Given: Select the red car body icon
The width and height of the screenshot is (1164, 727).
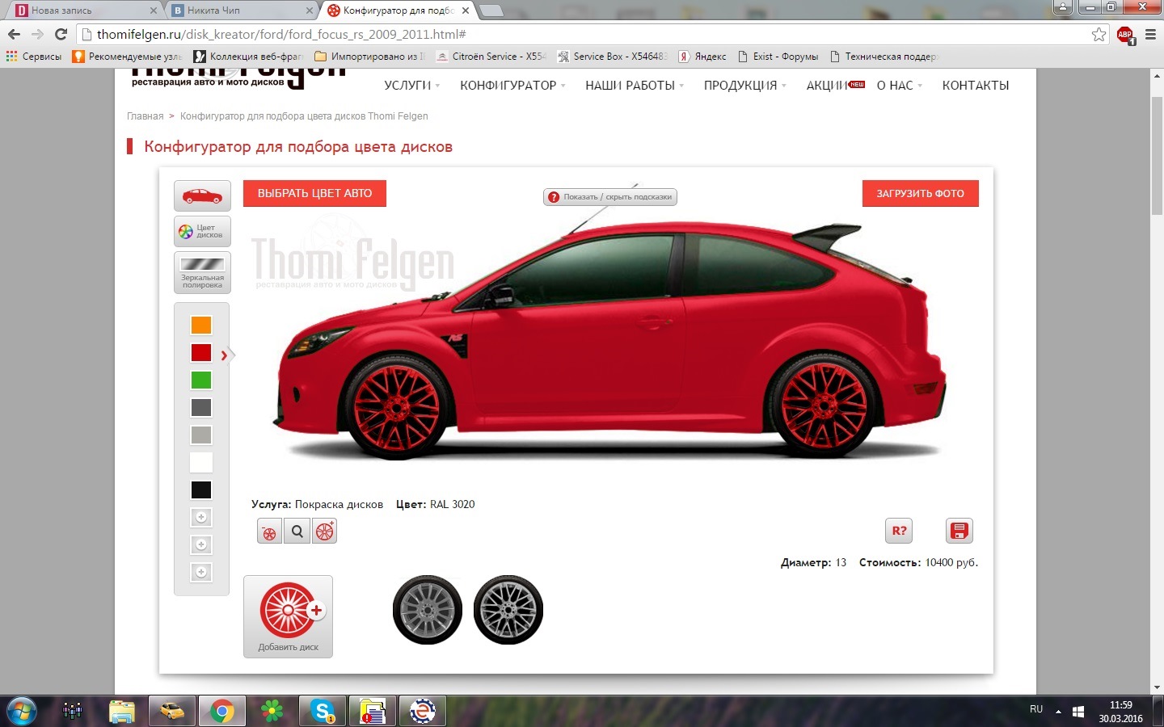Looking at the screenshot, I should pyautogui.click(x=202, y=195).
